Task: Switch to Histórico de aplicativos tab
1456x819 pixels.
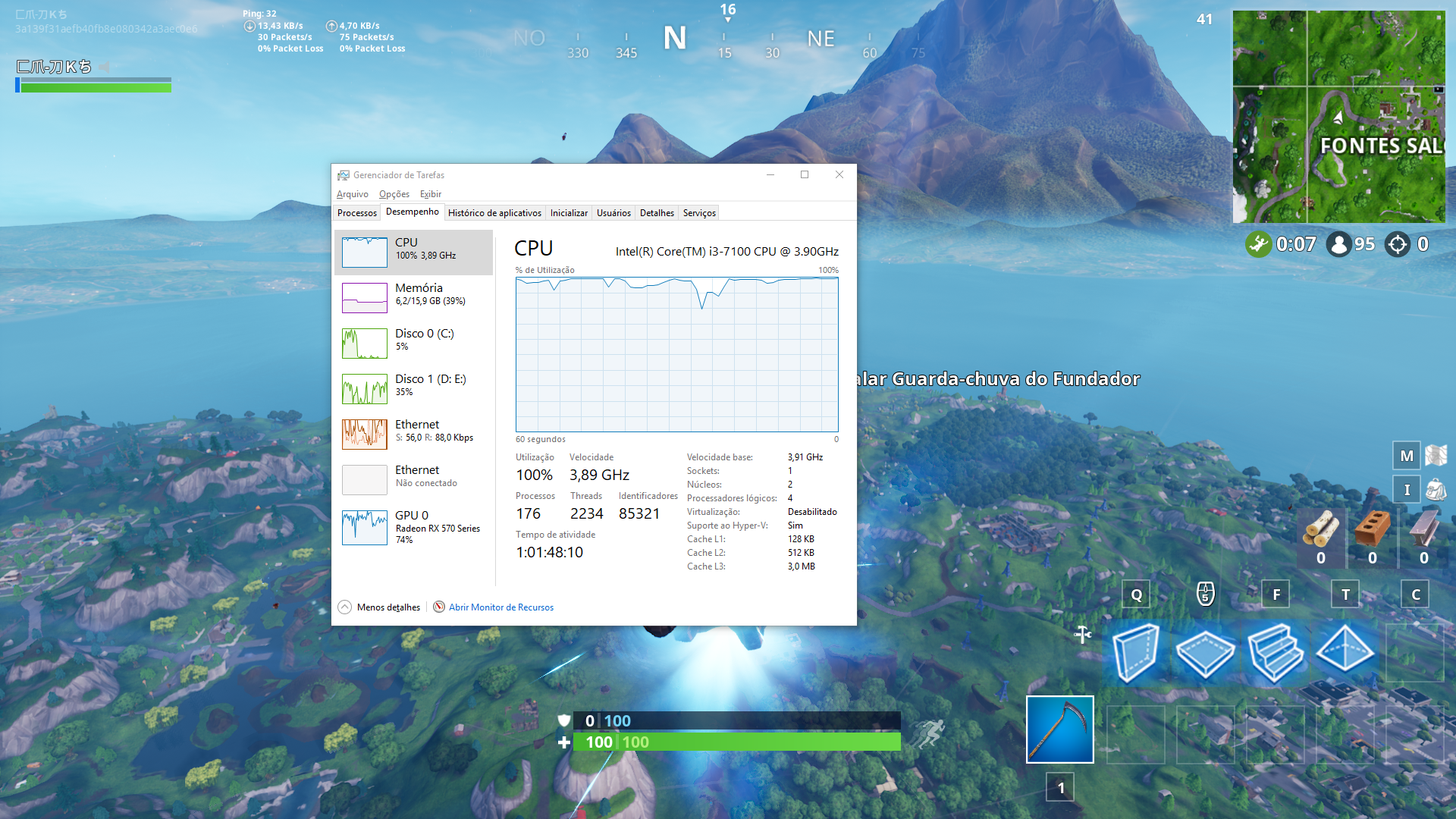Action: [x=494, y=213]
